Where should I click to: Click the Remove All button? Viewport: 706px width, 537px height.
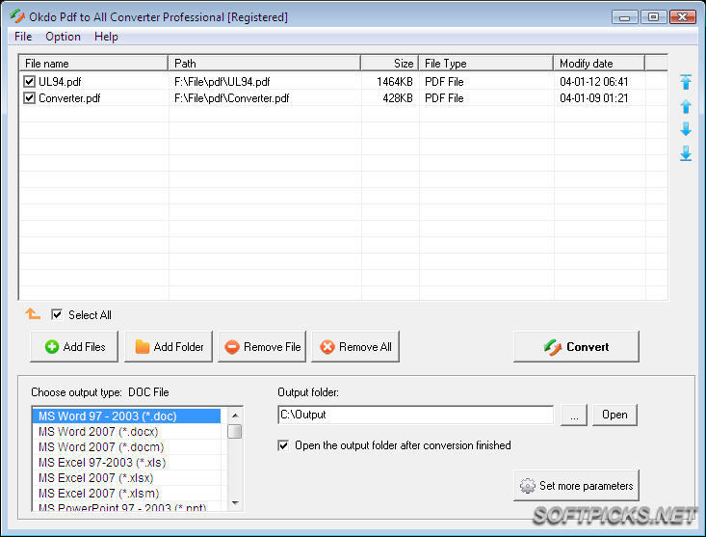coord(355,346)
